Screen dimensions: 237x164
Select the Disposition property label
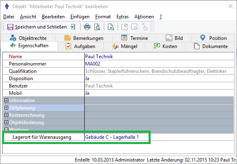(21, 79)
